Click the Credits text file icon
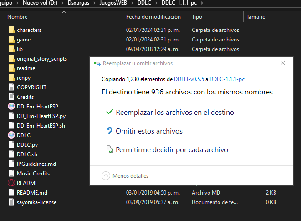Image resolution: width=301 pixels, height=221 pixels. [11, 97]
